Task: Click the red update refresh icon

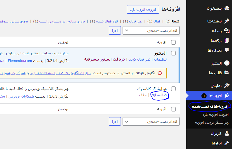Action: 160,73
